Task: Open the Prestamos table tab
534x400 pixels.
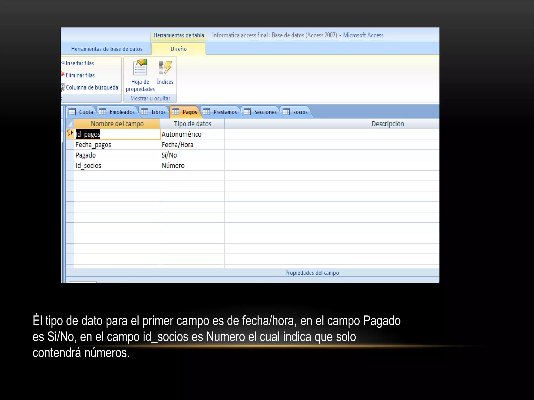Action: tap(225, 112)
